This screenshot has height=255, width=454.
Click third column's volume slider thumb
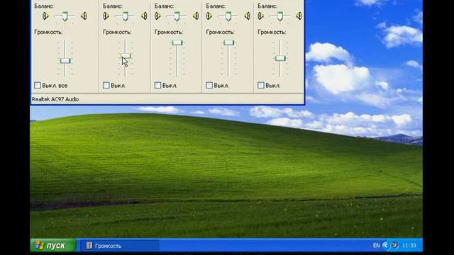(177, 42)
